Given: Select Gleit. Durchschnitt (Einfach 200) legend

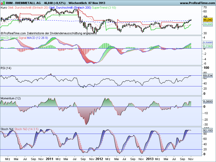Looking at the screenshot, I should (x=70, y=8).
